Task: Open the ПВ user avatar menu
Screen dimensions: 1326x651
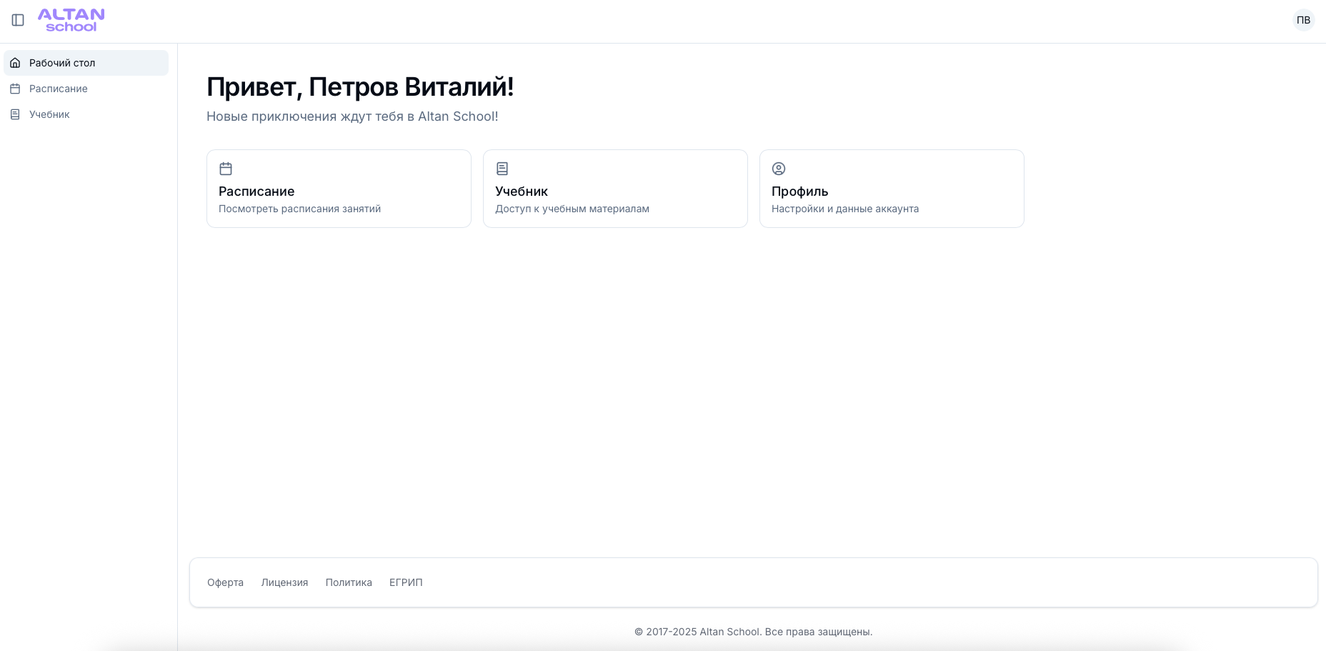Action: (1303, 20)
